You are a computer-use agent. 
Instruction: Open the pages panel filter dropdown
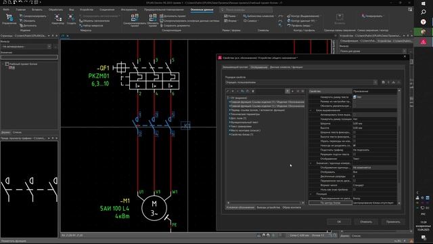[x=49, y=47]
